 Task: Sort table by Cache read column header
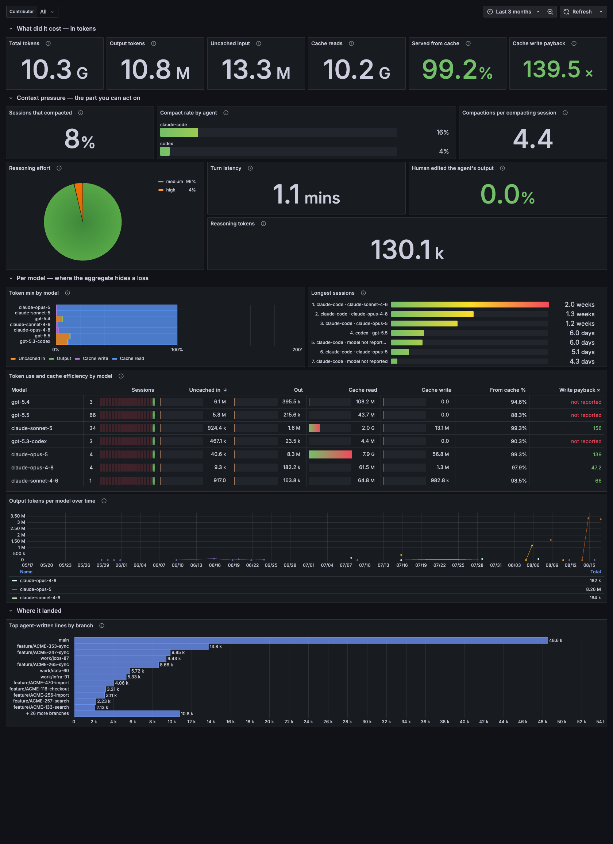(363, 390)
